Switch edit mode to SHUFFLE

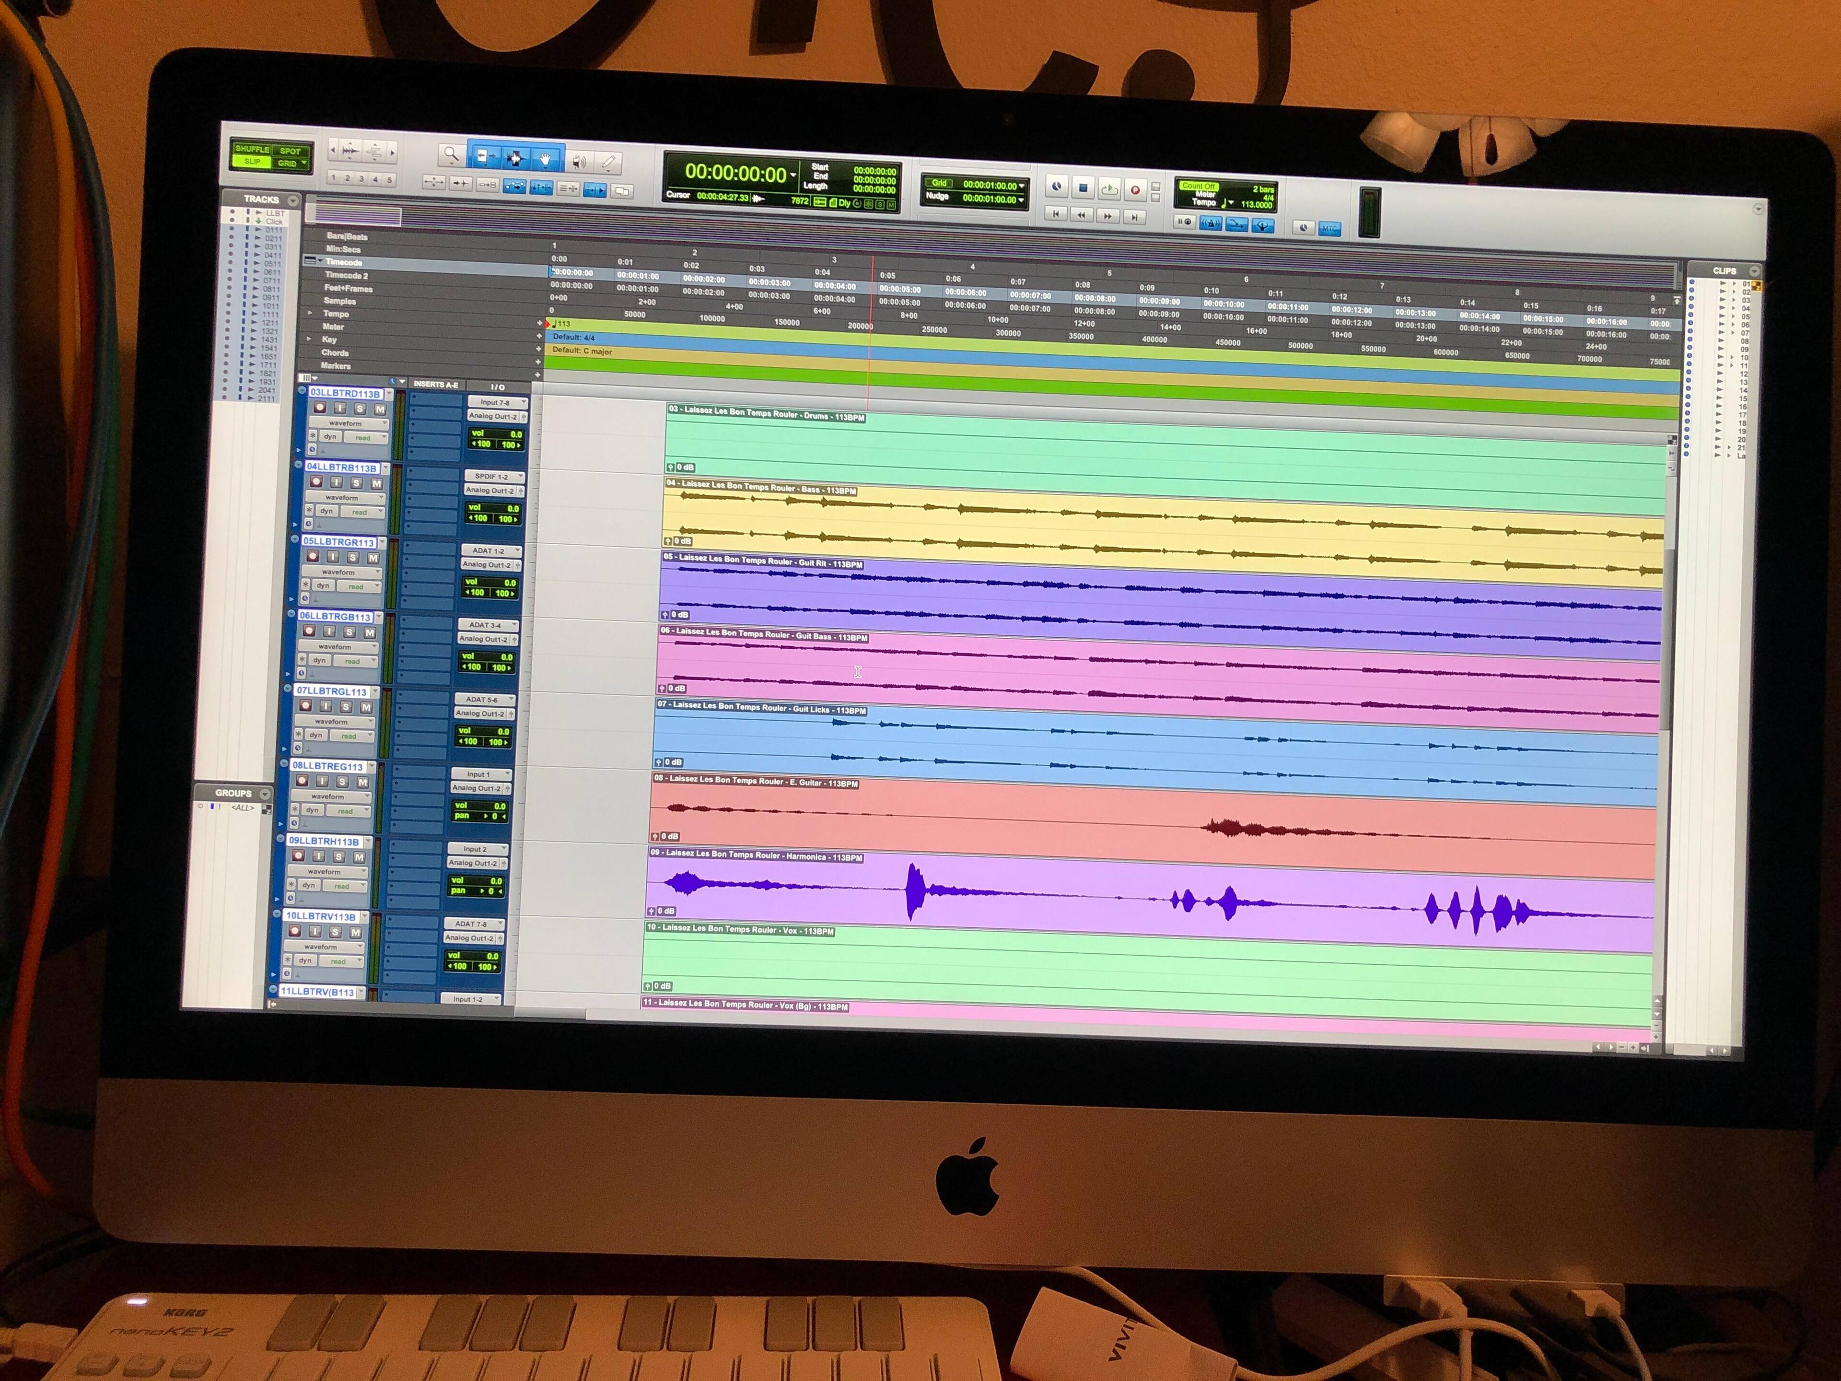tap(252, 149)
